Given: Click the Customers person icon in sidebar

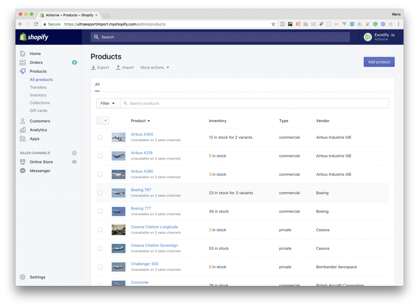Looking at the screenshot, I should point(23,121).
